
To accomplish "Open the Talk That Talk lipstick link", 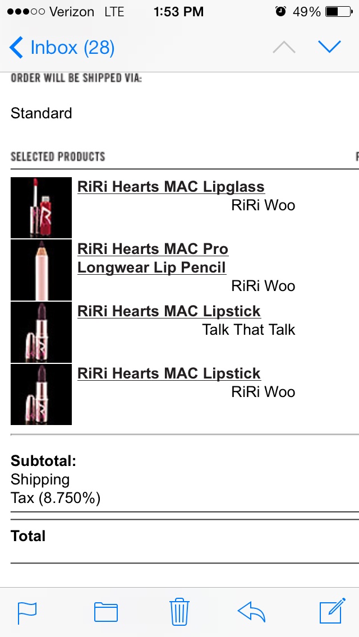I will 169,311.
